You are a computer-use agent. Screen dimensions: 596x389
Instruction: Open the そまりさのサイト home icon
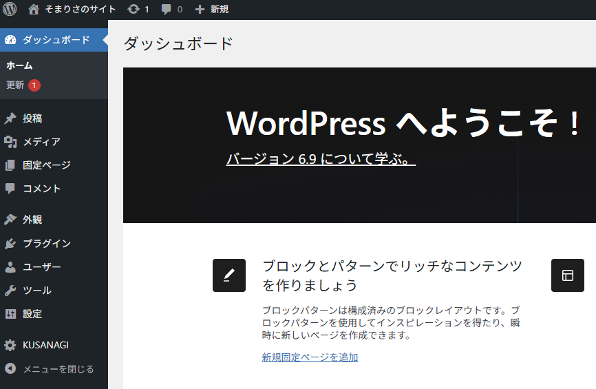34,10
